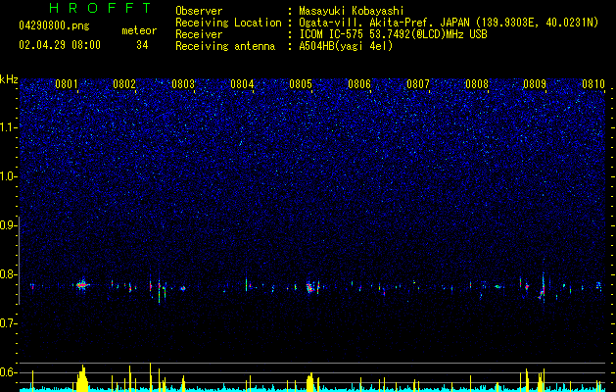Viewport: 616px width, 392px height.
Task: Click the 0801 time marker
Action: click(66, 84)
